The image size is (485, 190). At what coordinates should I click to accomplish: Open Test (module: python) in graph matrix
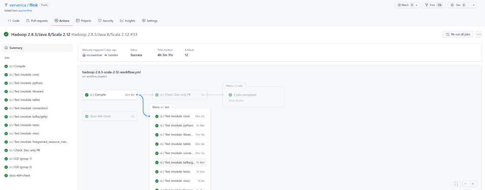(180, 126)
